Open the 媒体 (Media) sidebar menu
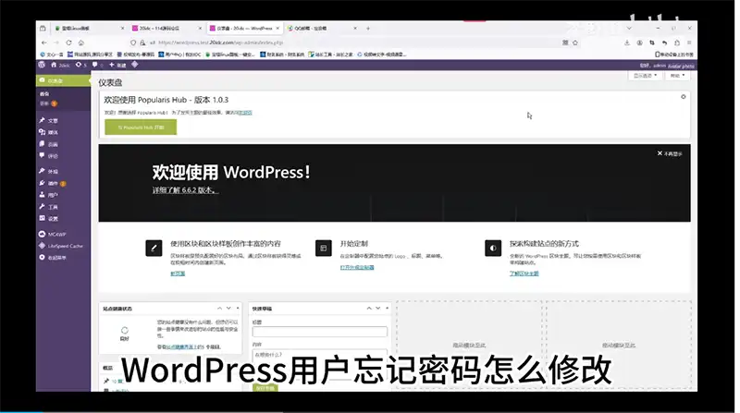 tap(53, 132)
